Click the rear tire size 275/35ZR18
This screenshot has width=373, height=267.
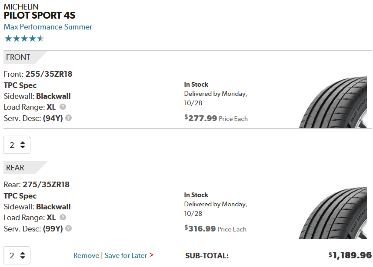pyautogui.click(x=46, y=185)
